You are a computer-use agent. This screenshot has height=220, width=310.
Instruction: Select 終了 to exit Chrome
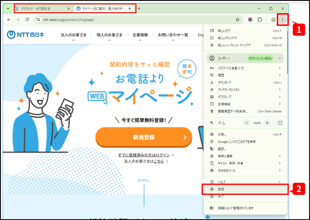245,196
